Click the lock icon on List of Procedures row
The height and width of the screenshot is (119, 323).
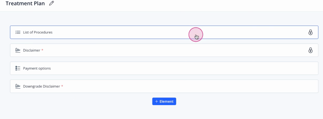[310, 32]
